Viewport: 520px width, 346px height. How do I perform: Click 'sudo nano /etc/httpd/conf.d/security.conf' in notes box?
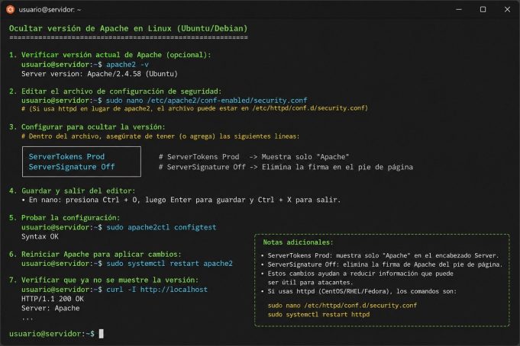(x=342, y=306)
